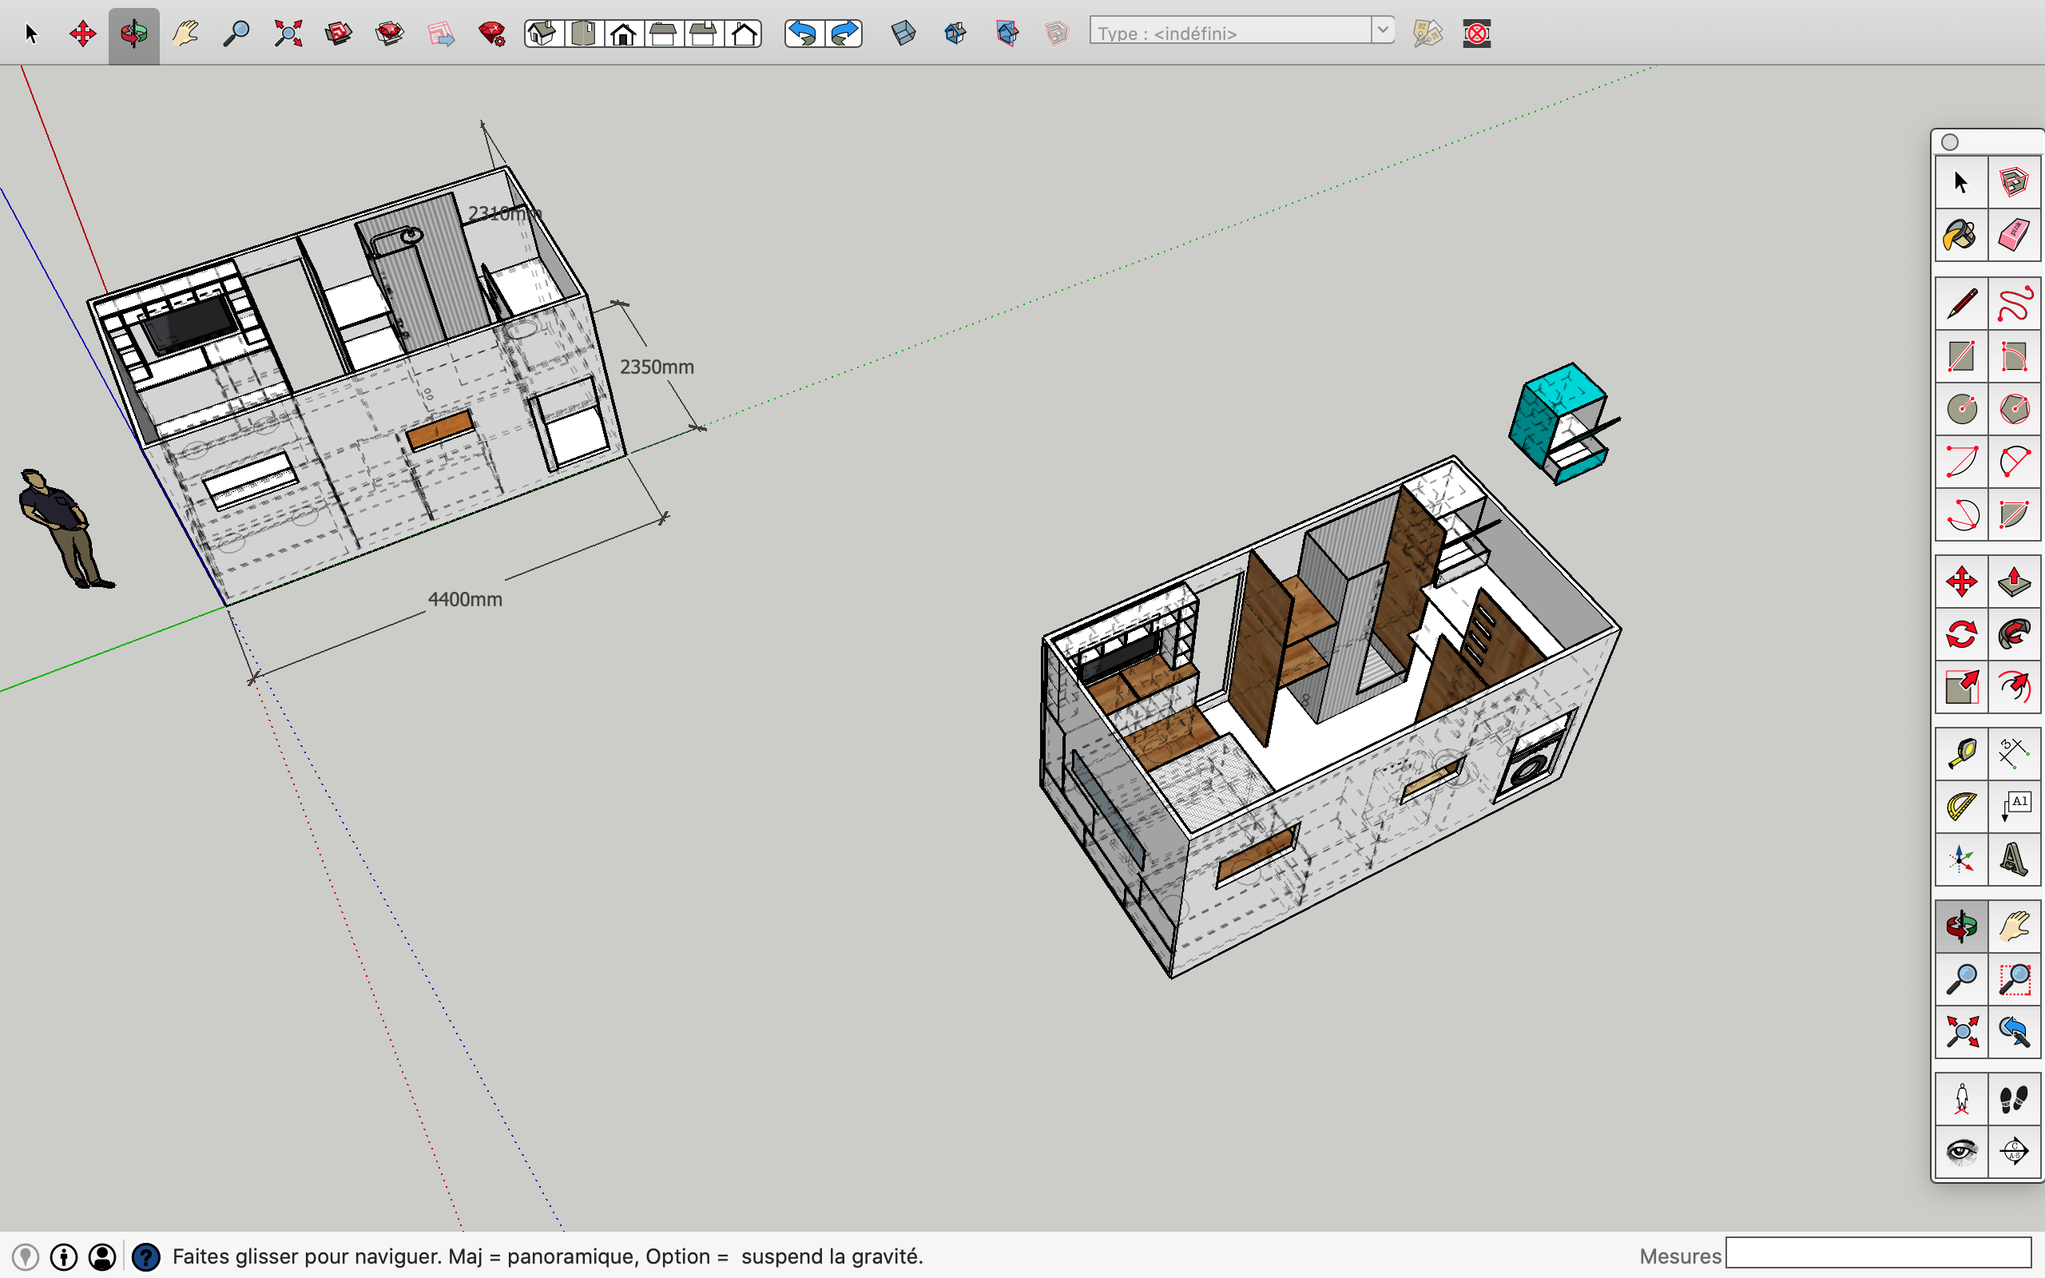Open the Type indéfini dropdown
This screenshot has width=2045, height=1278.
(x=1229, y=33)
